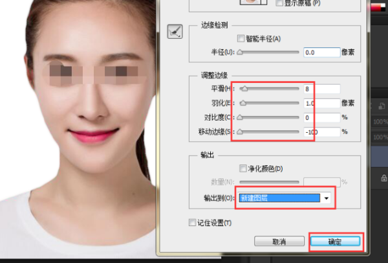Click the 对比度 slider handle
Viewport: 388px width, 263px height.
(x=240, y=117)
